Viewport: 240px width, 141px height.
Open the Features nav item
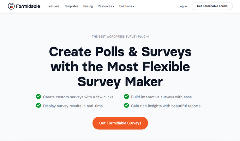(x=53, y=6)
